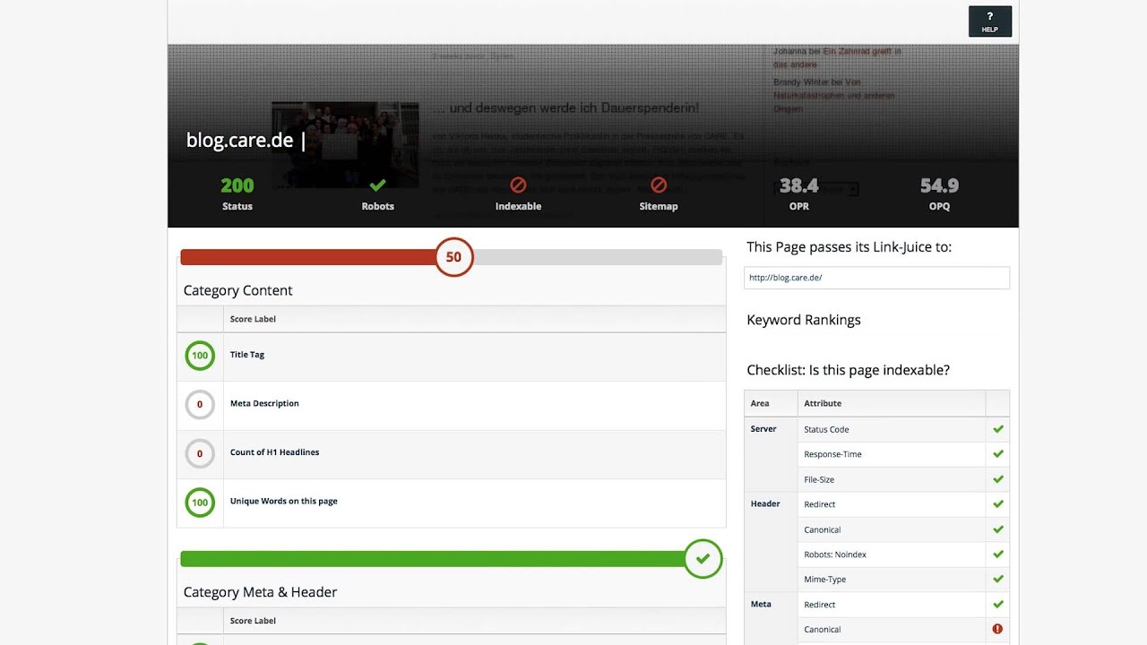Click the OPQ 54.9 score

[939, 185]
